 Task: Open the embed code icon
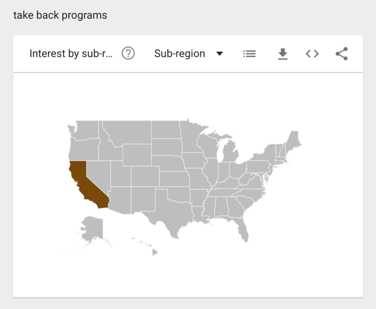(312, 54)
